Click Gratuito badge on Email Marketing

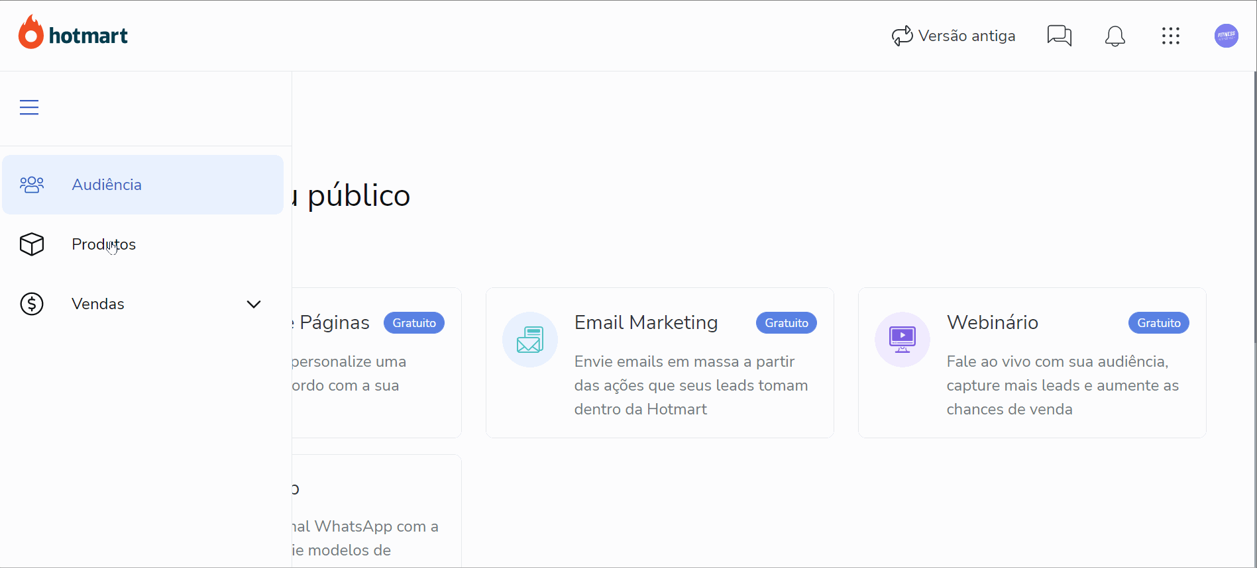[x=787, y=323]
